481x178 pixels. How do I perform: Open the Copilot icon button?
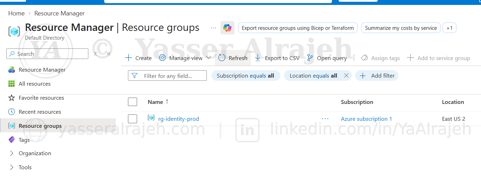coord(227,28)
